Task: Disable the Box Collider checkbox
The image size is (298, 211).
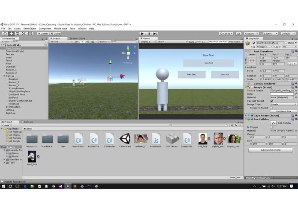Action: pyautogui.click(x=252, y=119)
